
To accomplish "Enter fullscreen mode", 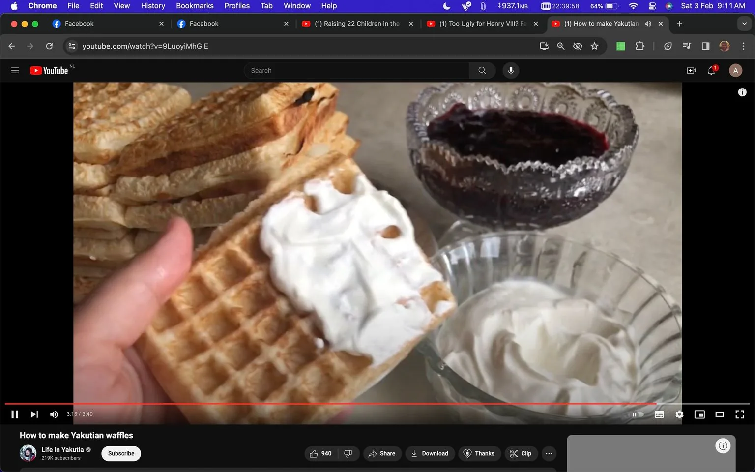I will (739, 414).
